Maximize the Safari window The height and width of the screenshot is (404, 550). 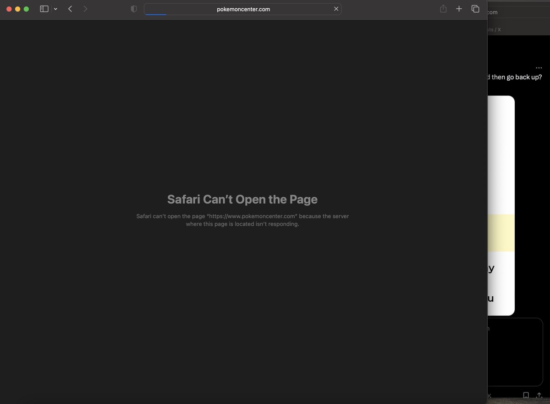(x=27, y=9)
